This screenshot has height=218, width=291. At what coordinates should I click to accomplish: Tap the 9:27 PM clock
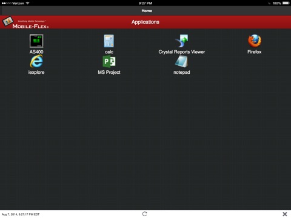(x=145, y=3)
